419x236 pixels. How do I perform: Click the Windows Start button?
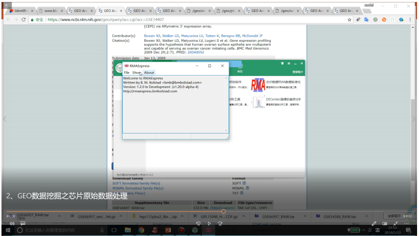pyautogui.click(x=8, y=230)
